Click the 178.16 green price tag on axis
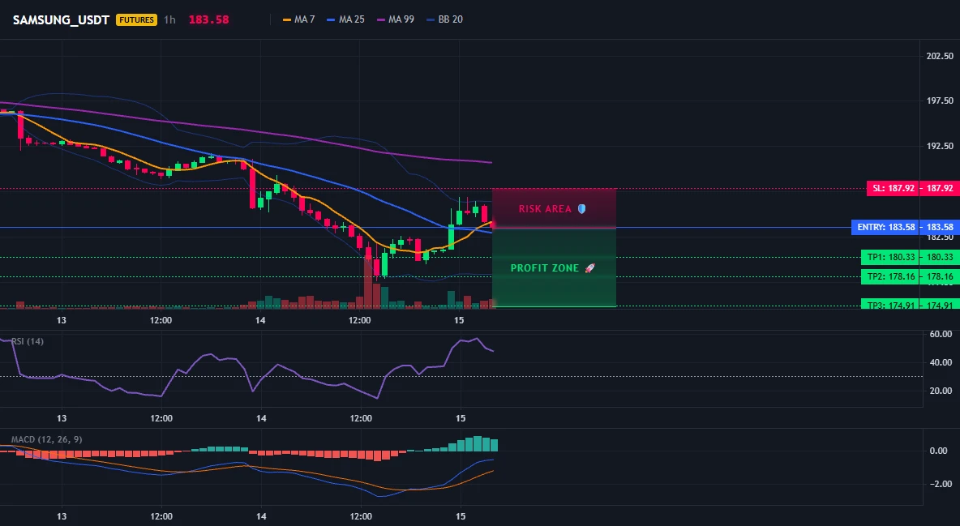This screenshot has width=960, height=526. pyautogui.click(x=940, y=276)
